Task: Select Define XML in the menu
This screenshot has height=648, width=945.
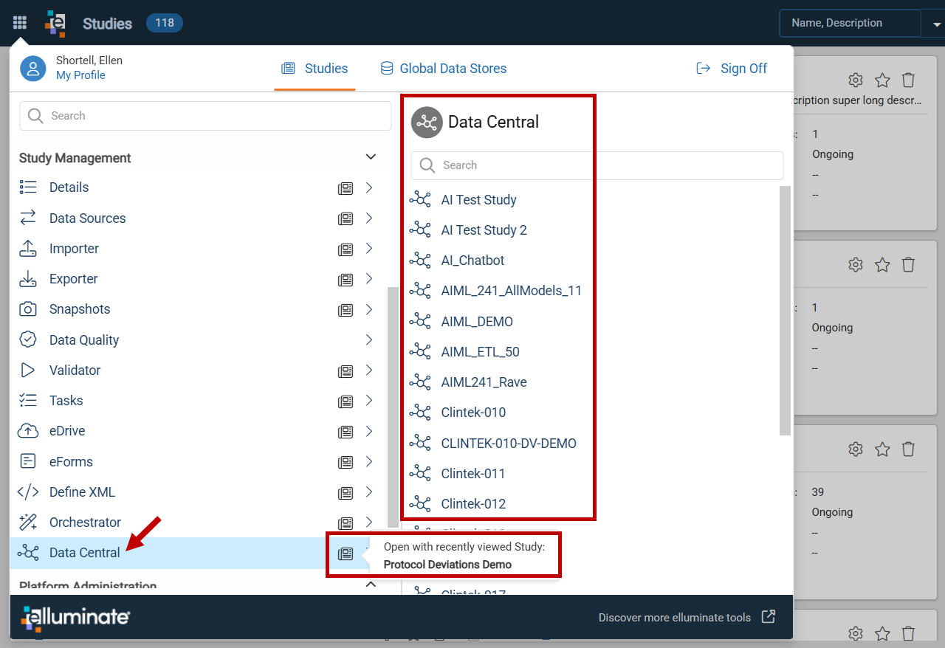Action: [82, 492]
